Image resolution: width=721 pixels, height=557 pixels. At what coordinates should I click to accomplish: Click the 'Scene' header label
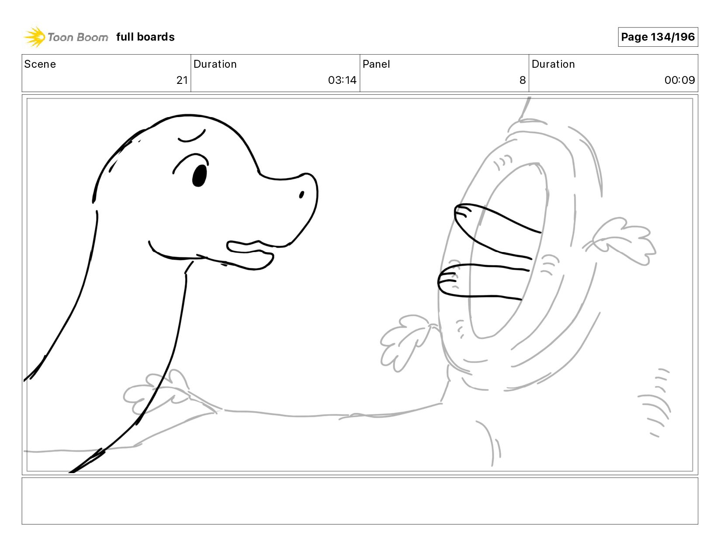click(40, 64)
